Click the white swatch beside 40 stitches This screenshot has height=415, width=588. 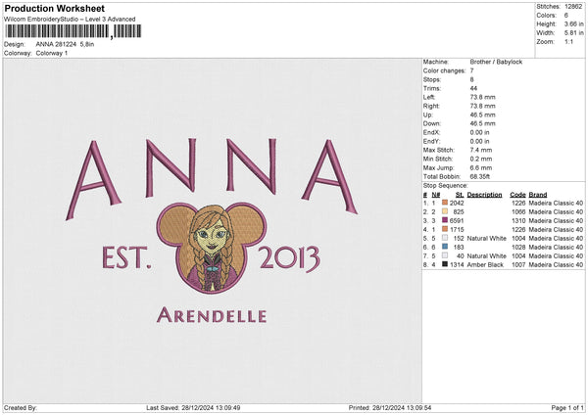[445, 255]
